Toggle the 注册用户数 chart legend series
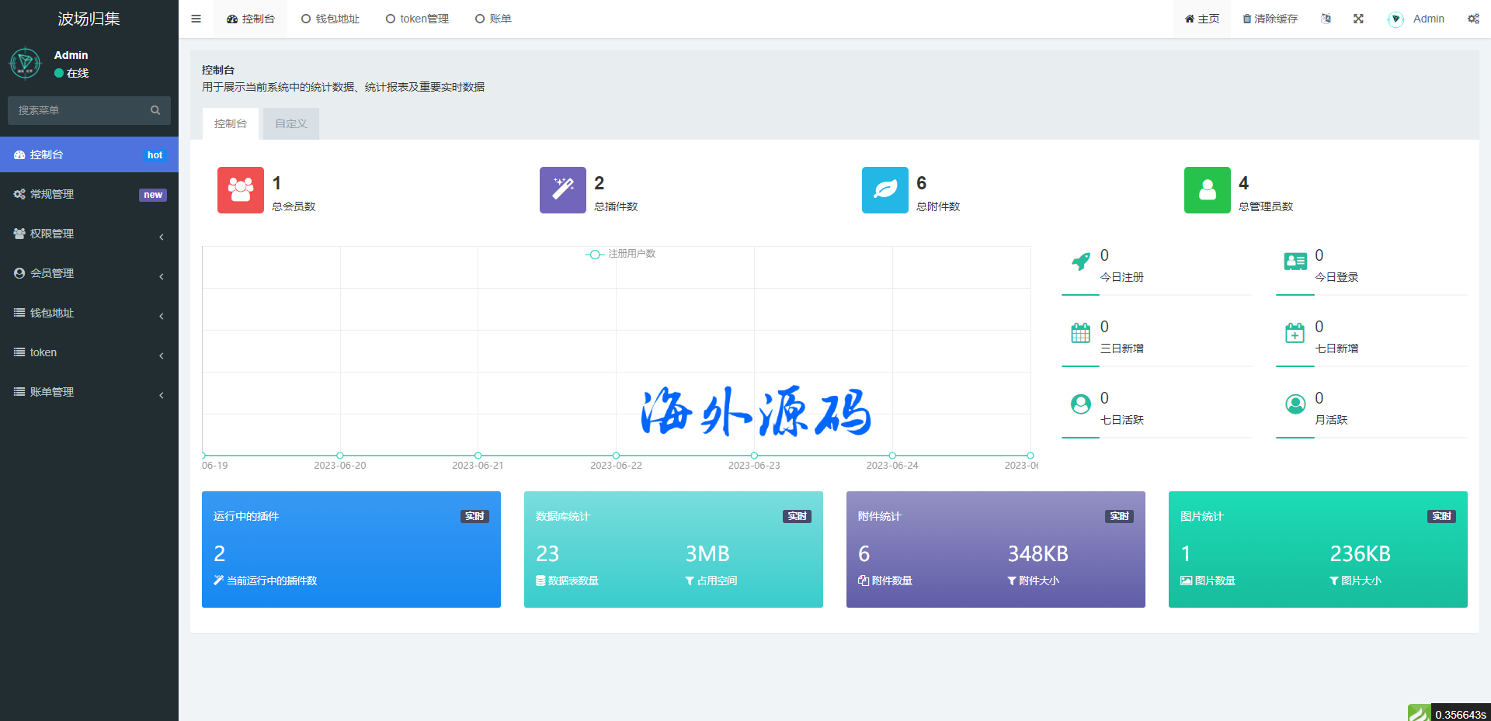1491x721 pixels. click(621, 254)
